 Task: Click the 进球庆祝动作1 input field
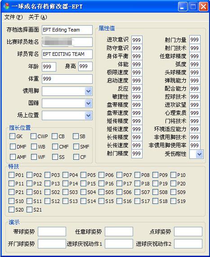tap(119, 244)
